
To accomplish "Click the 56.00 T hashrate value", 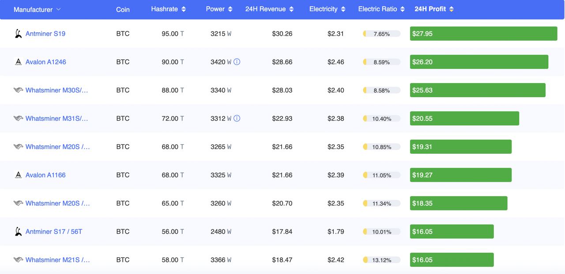I will pos(173,232).
